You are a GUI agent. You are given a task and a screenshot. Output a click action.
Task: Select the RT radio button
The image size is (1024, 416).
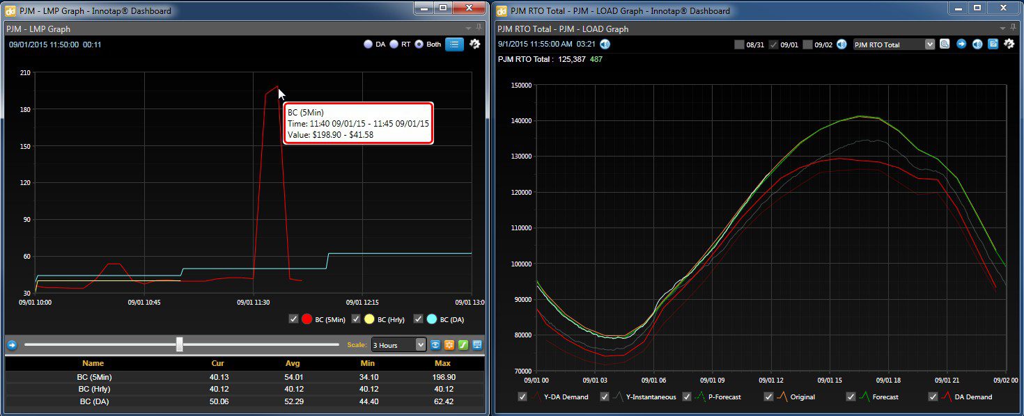point(394,44)
